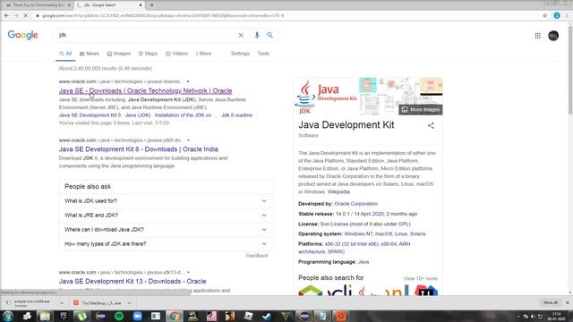The width and height of the screenshot is (573, 322).
Task: Open Spotify from the taskbar
Action: point(119,316)
